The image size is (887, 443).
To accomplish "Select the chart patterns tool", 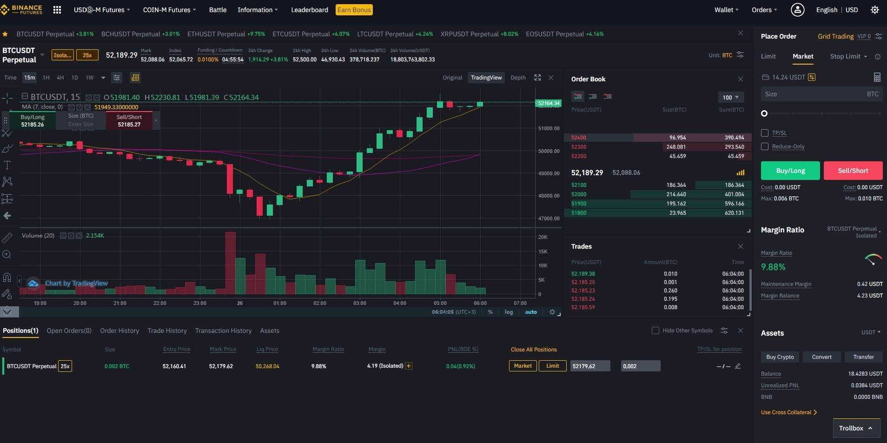I will tap(7, 182).
